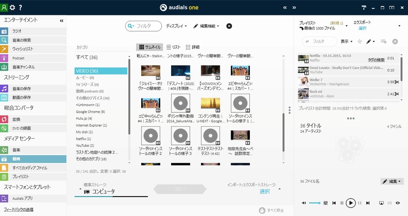The height and width of the screenshot is (216, 408).
Task: Open the user account icon
Action: (4, 7)
